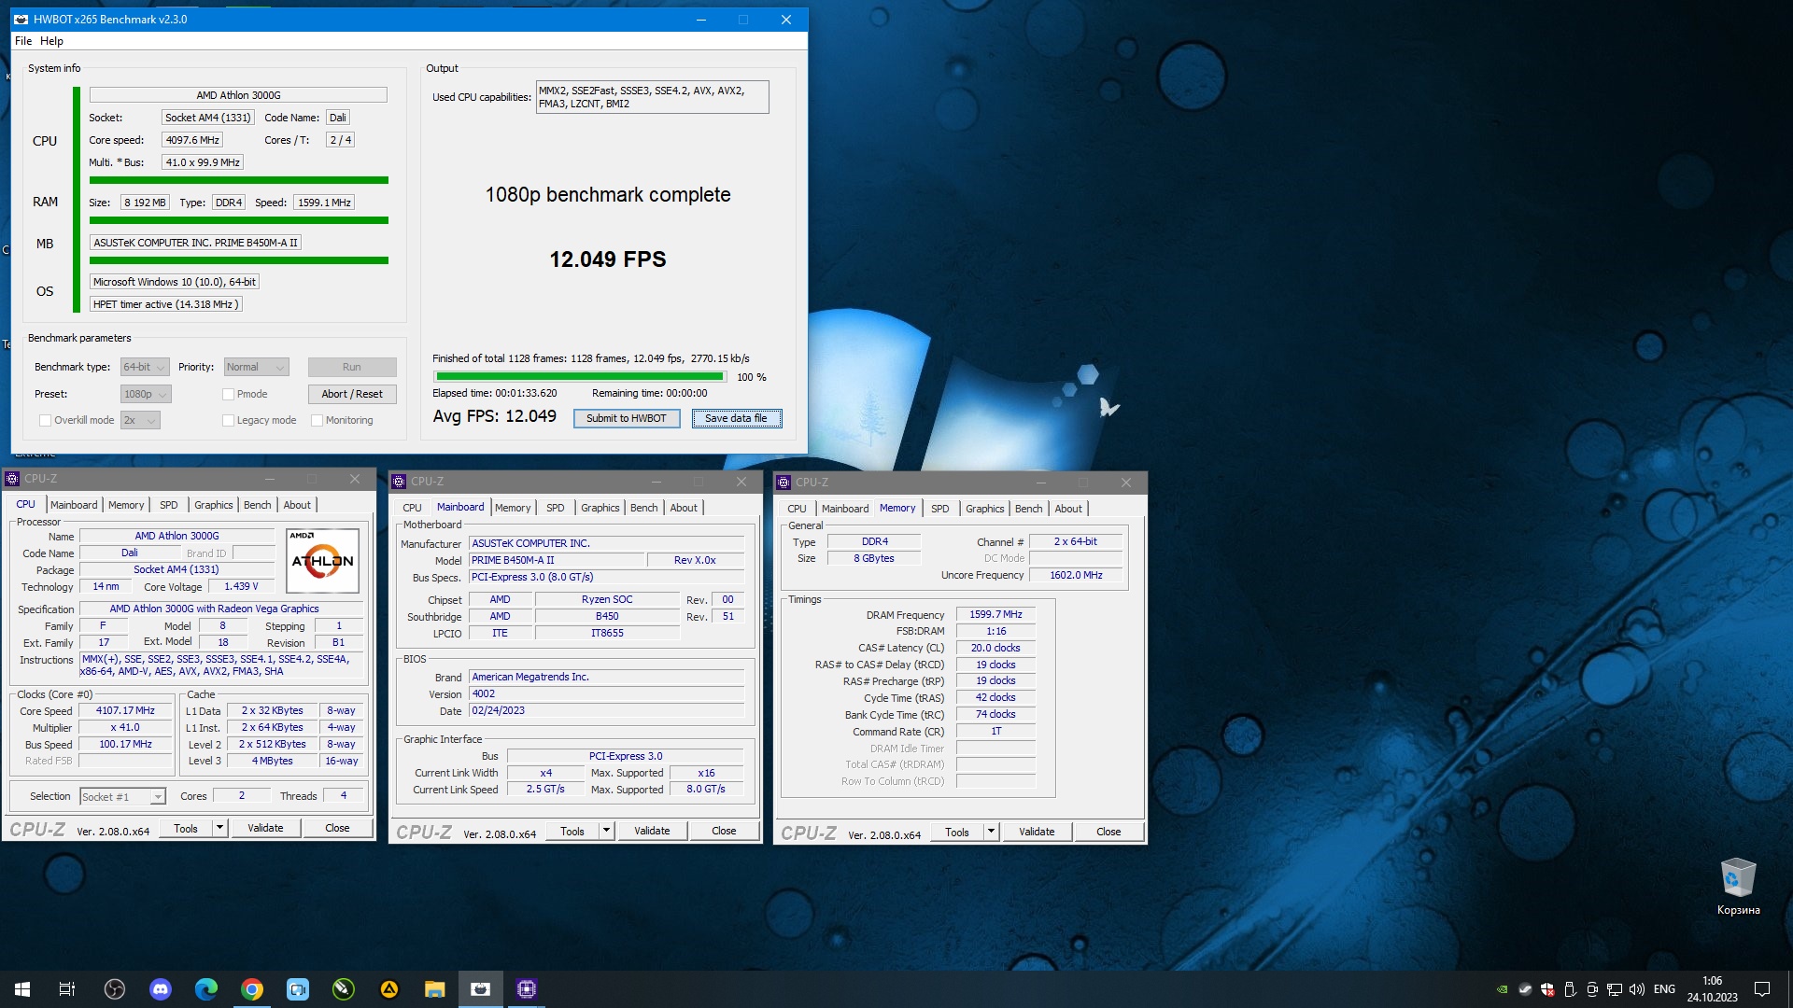The height and width of the screenshot is (1008, 1793).
Task: Click the Safely Remove Hardware USB icon
Action: (x=1570, y=989)
